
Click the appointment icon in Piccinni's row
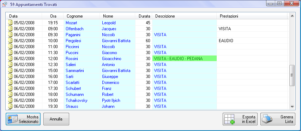(x=10, y=47)
